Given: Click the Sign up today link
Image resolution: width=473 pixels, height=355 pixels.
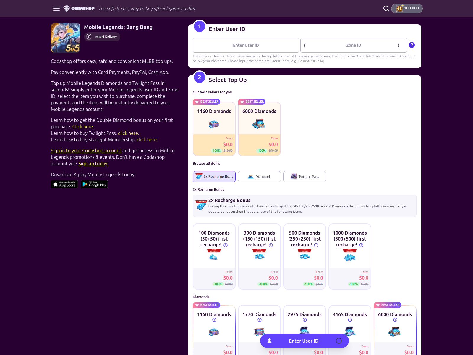Looking at the screenshot, I should (93, 164).
